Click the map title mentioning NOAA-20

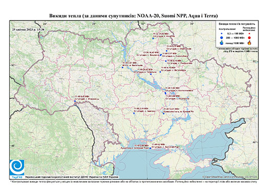click(133, 16)
